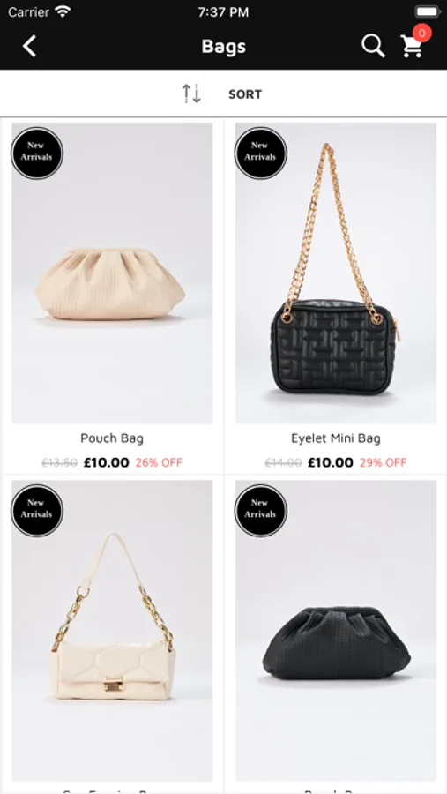Viewport: 447px width, 794px height.
Task: Tap New Arrivals badge on cream shoulder bag
Action: (x=37, y=511)
